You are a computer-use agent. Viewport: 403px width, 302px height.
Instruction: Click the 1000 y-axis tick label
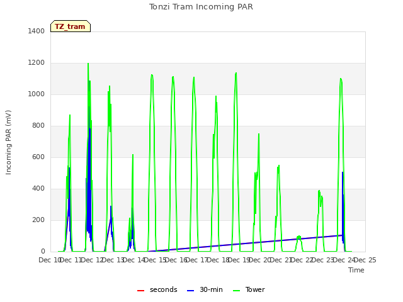click(x=37, y=94)
